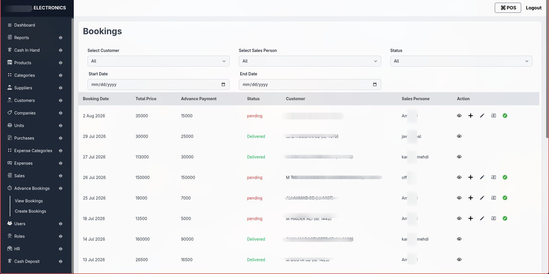View the 27 Jul 2026 booking with eye icon
This screenshot has width=549, height=274.
459,157
